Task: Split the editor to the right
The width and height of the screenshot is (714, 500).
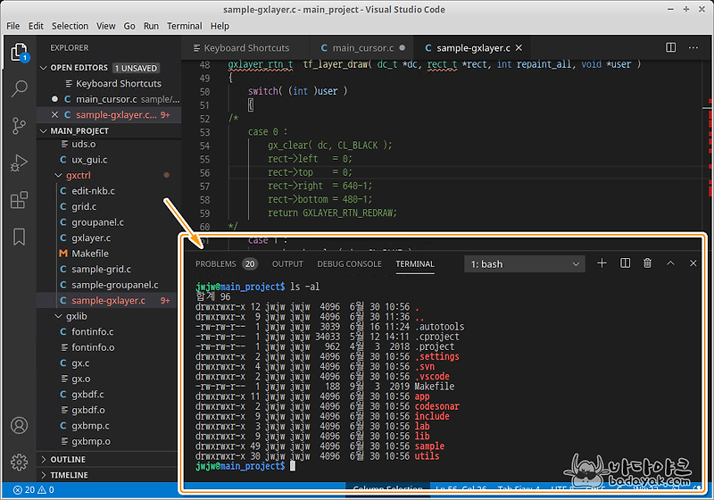Action: point(671,47)
